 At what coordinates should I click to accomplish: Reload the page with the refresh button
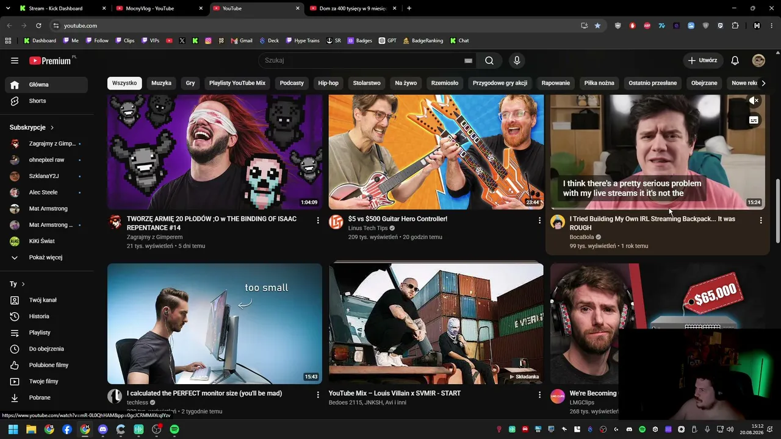38,26
